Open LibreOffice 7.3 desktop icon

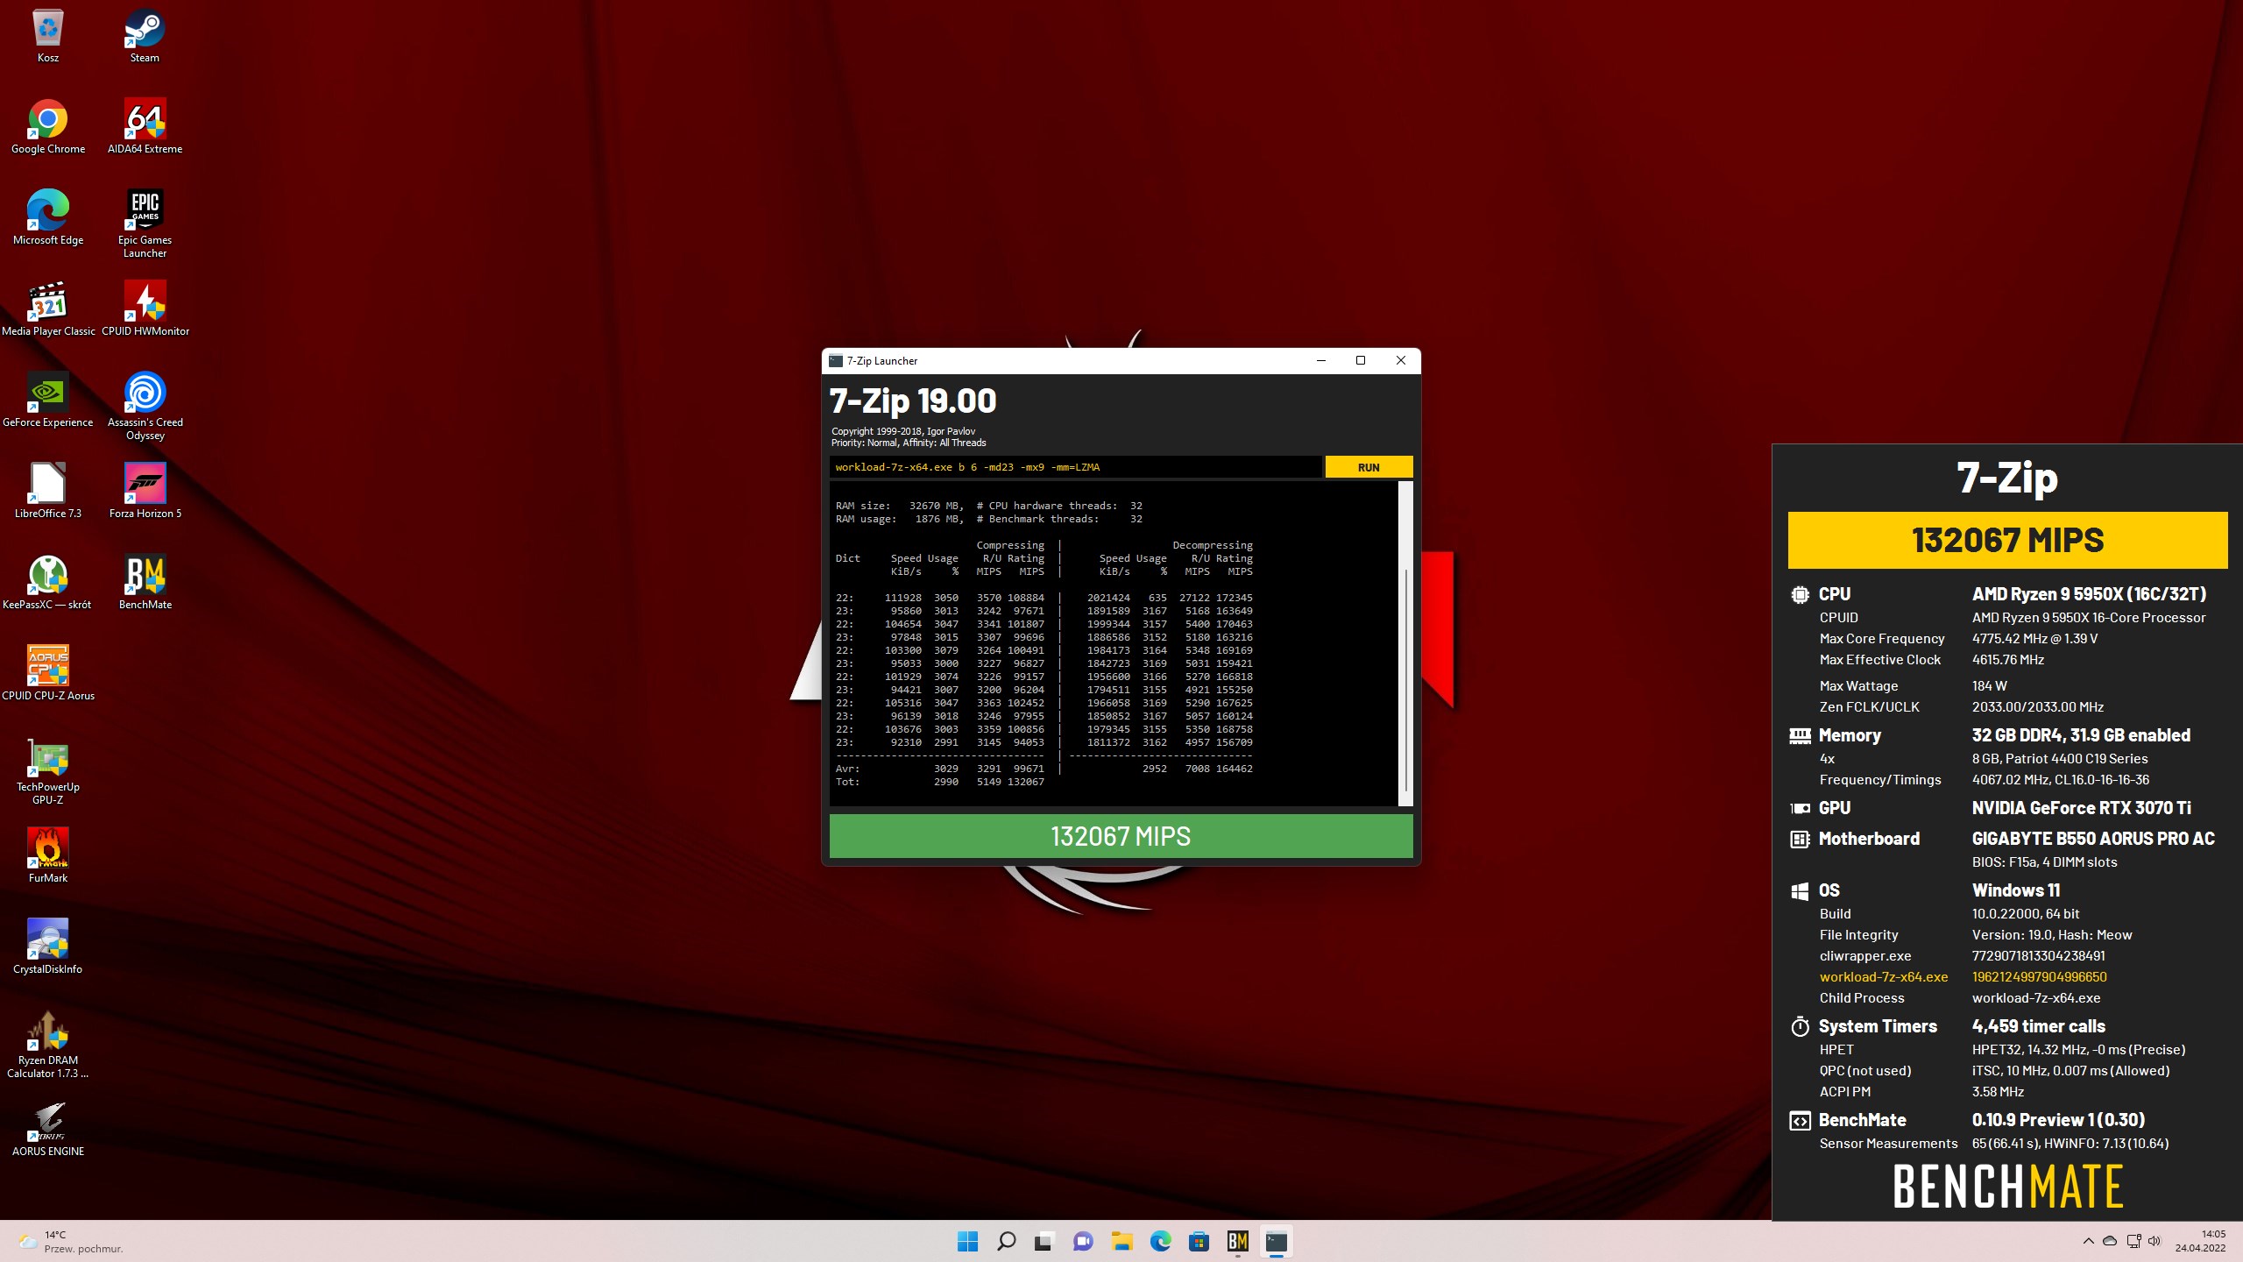48,492
